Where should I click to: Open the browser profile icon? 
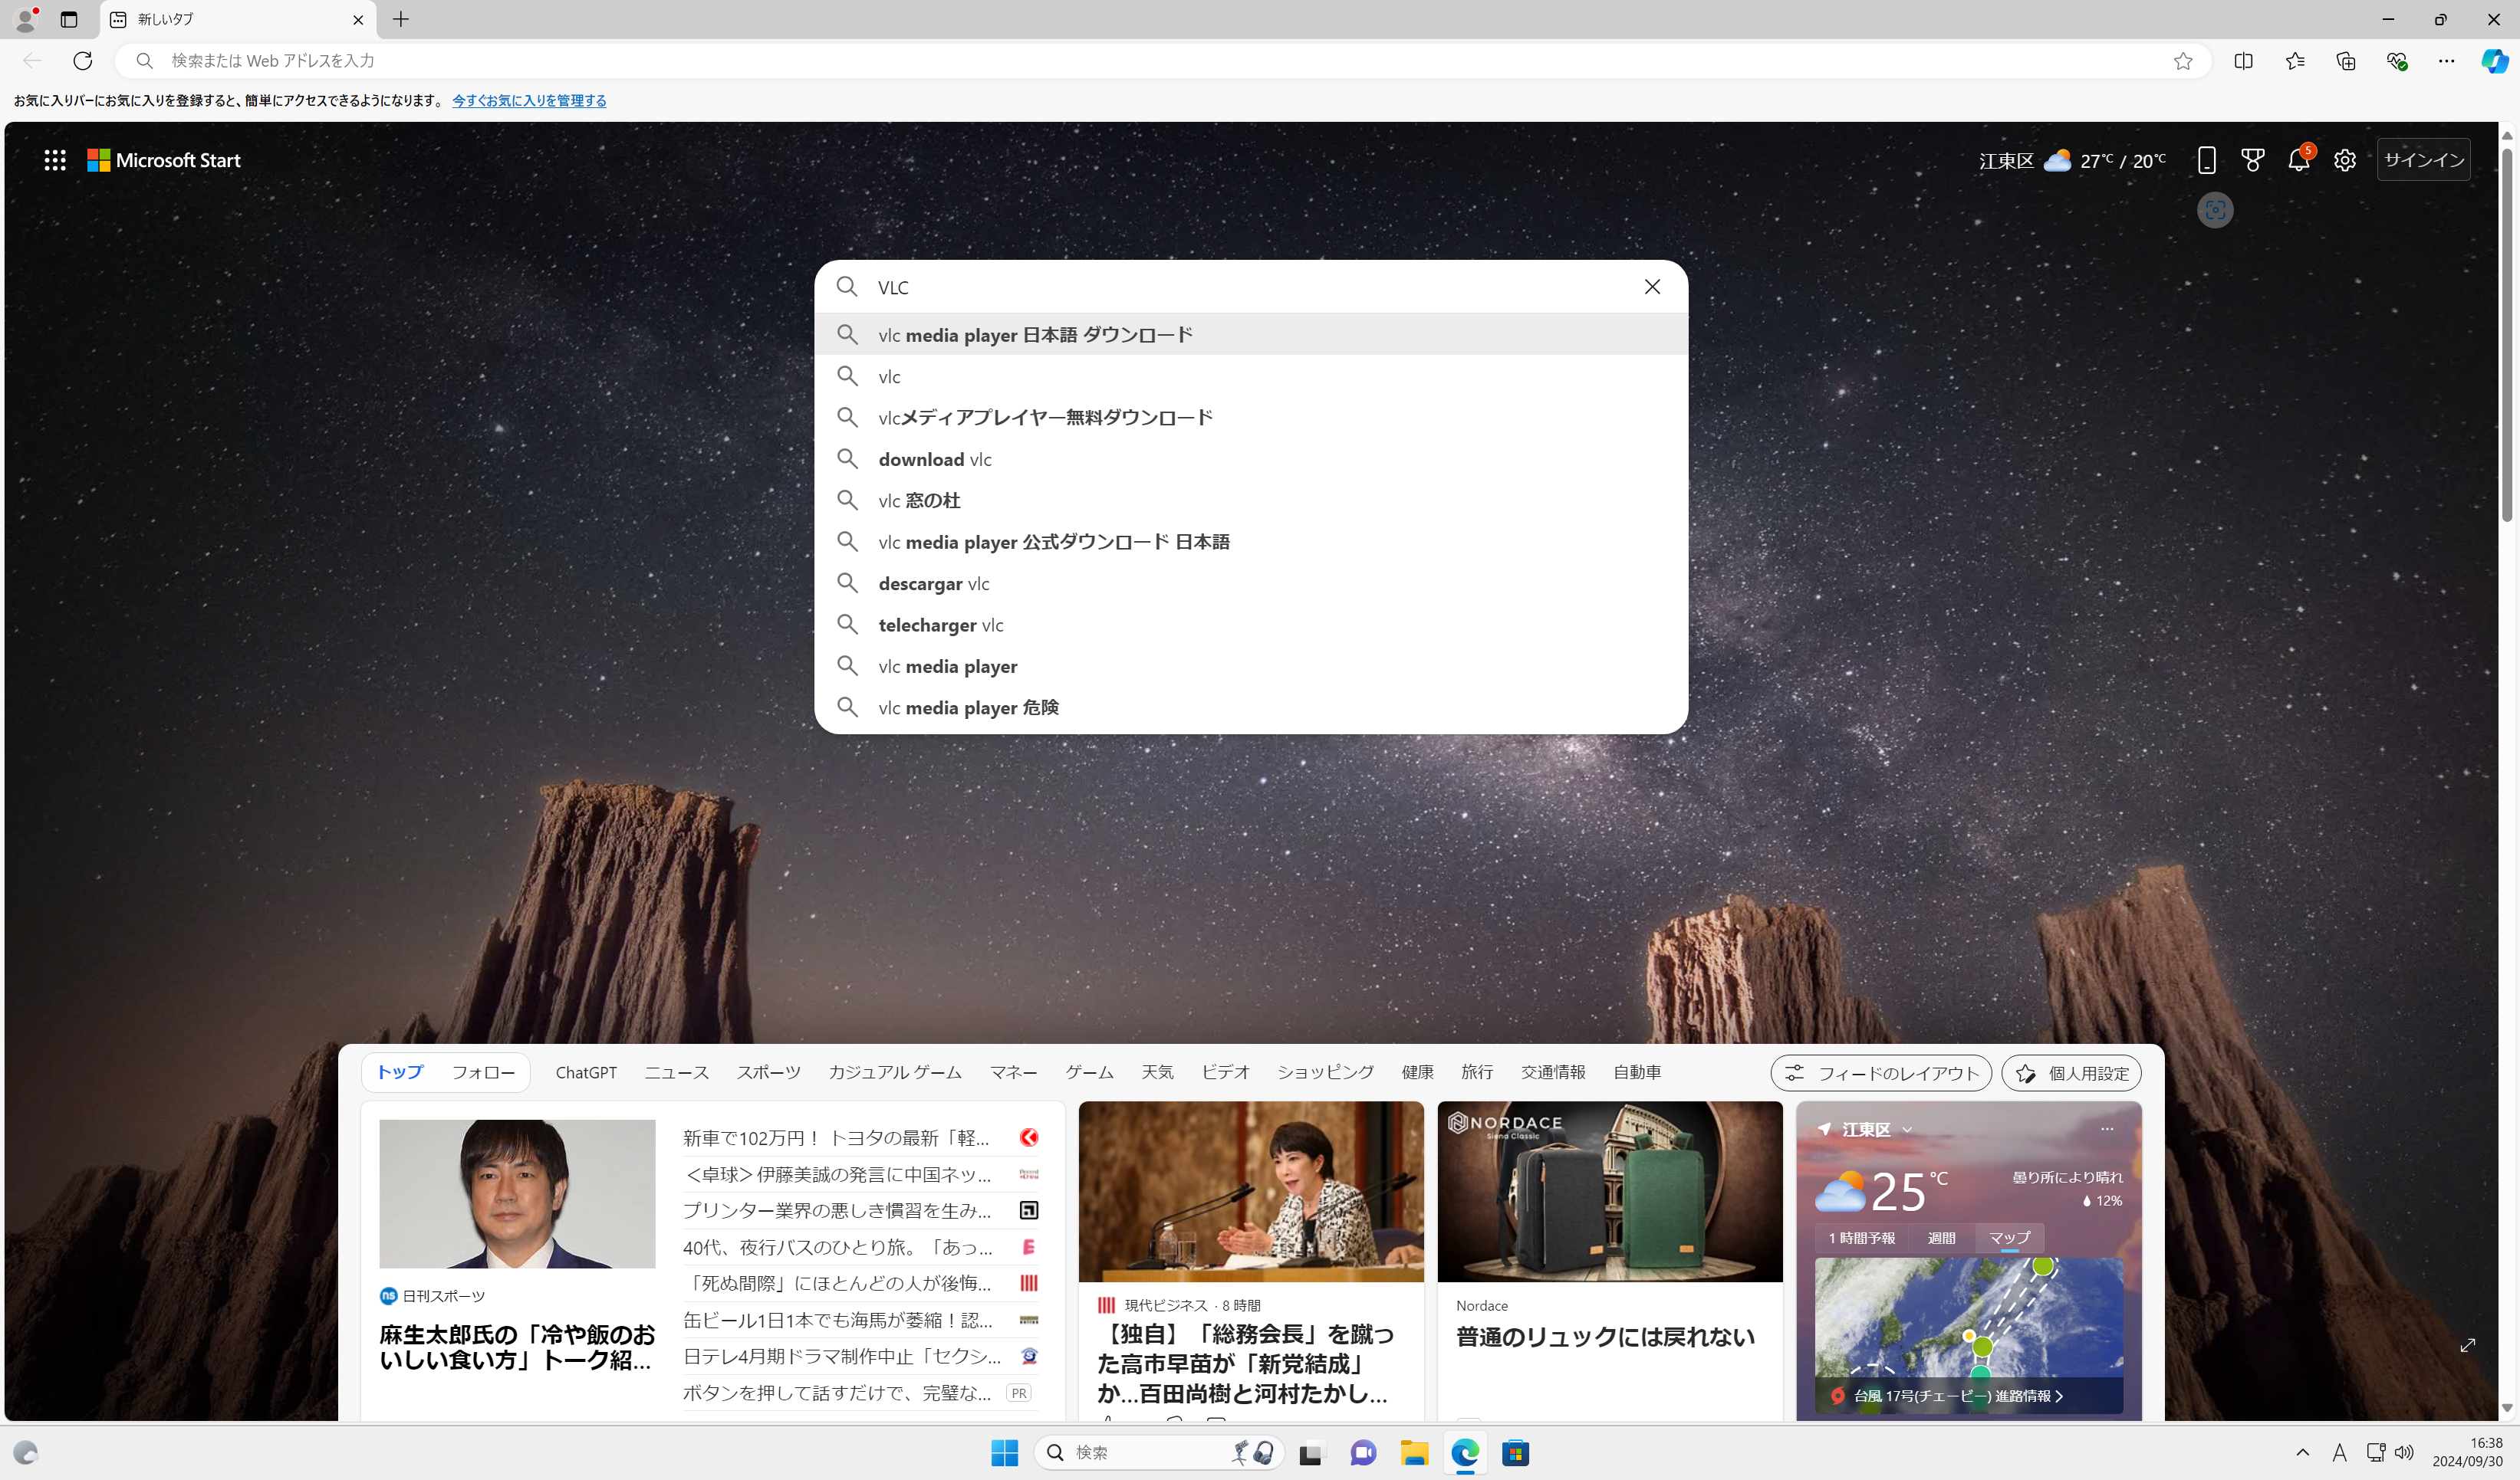point(26,19)
